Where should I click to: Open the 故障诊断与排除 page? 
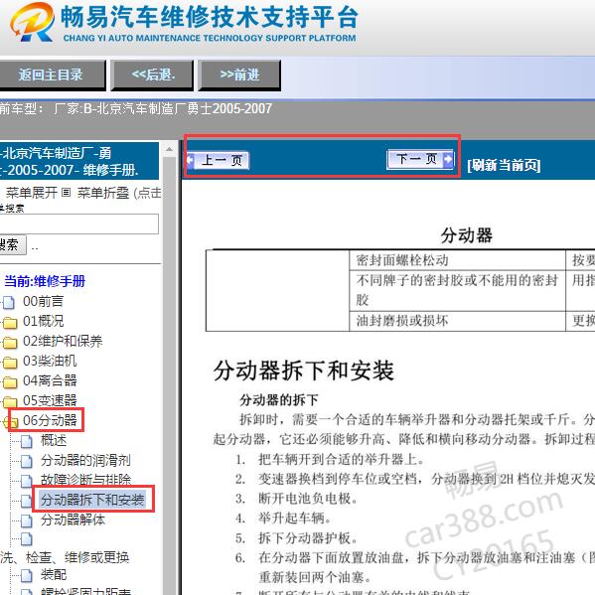coord(85,480)
